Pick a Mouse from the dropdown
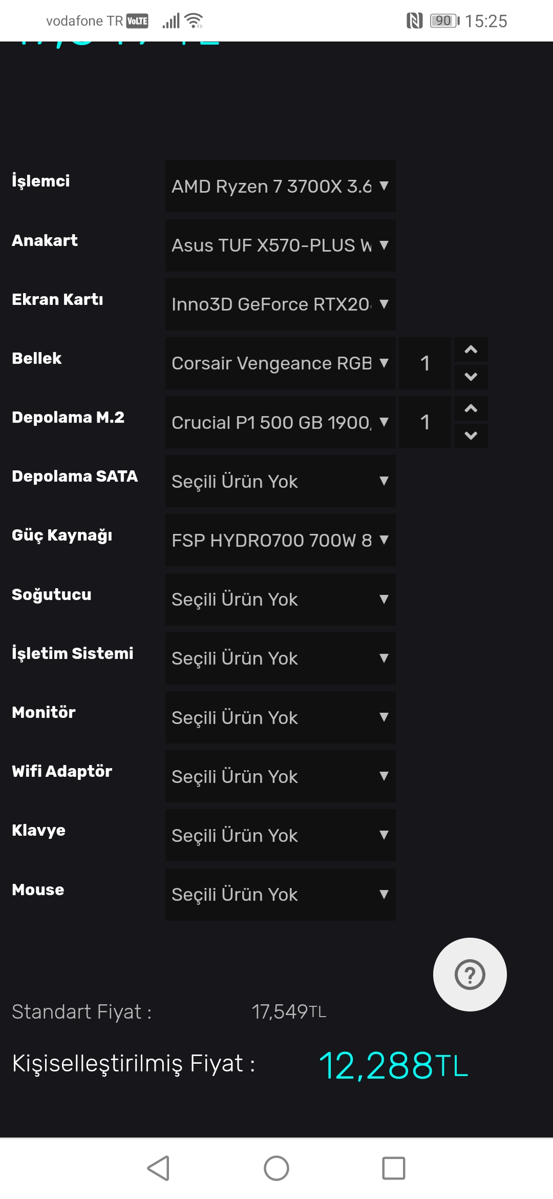The image size is (553, 1199). 280,894
